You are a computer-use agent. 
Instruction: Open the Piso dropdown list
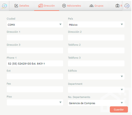(x=35, y=102)
